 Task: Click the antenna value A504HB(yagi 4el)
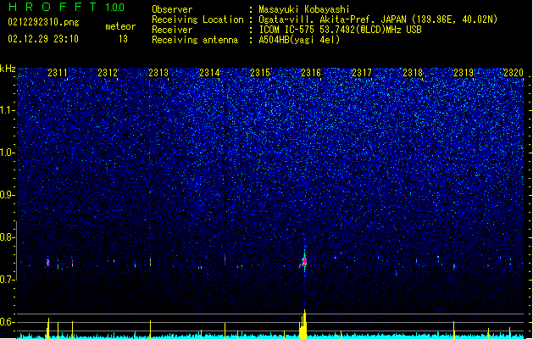(299, 40)
